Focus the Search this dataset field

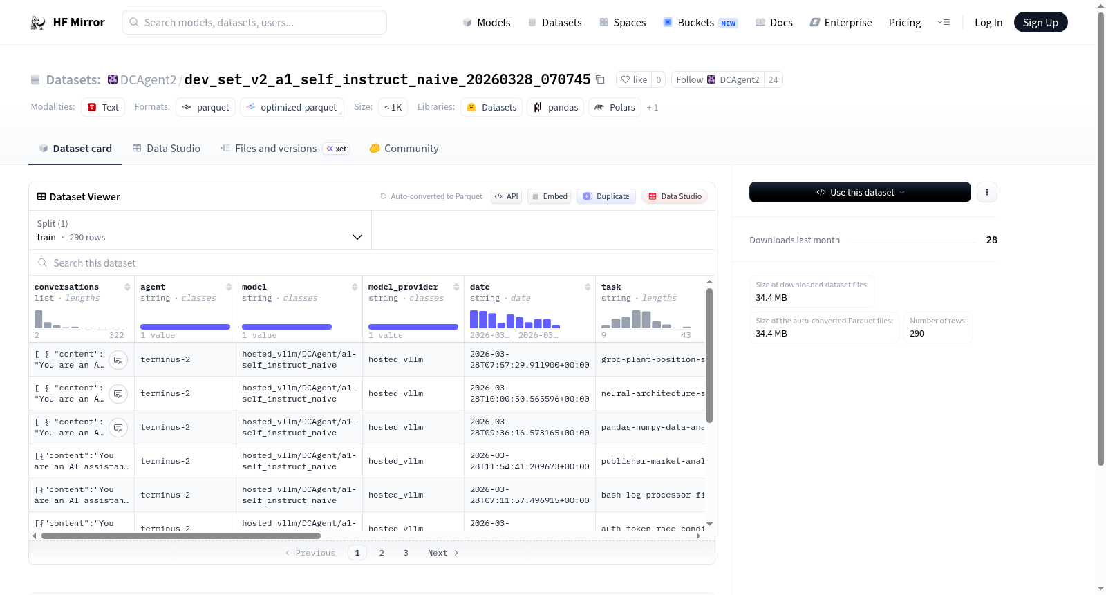[x=372, y=263]
